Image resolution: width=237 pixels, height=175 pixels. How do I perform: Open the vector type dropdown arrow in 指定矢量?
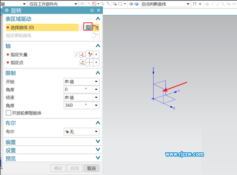96,54
